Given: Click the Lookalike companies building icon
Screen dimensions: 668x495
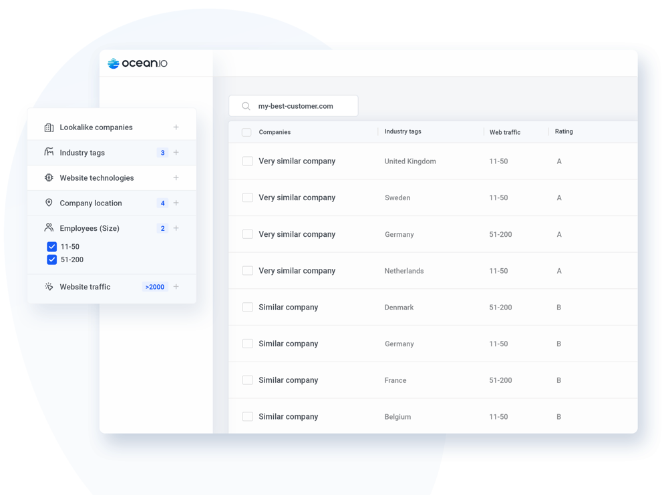Looking at the screenshot, I should (x=49, y=127).
